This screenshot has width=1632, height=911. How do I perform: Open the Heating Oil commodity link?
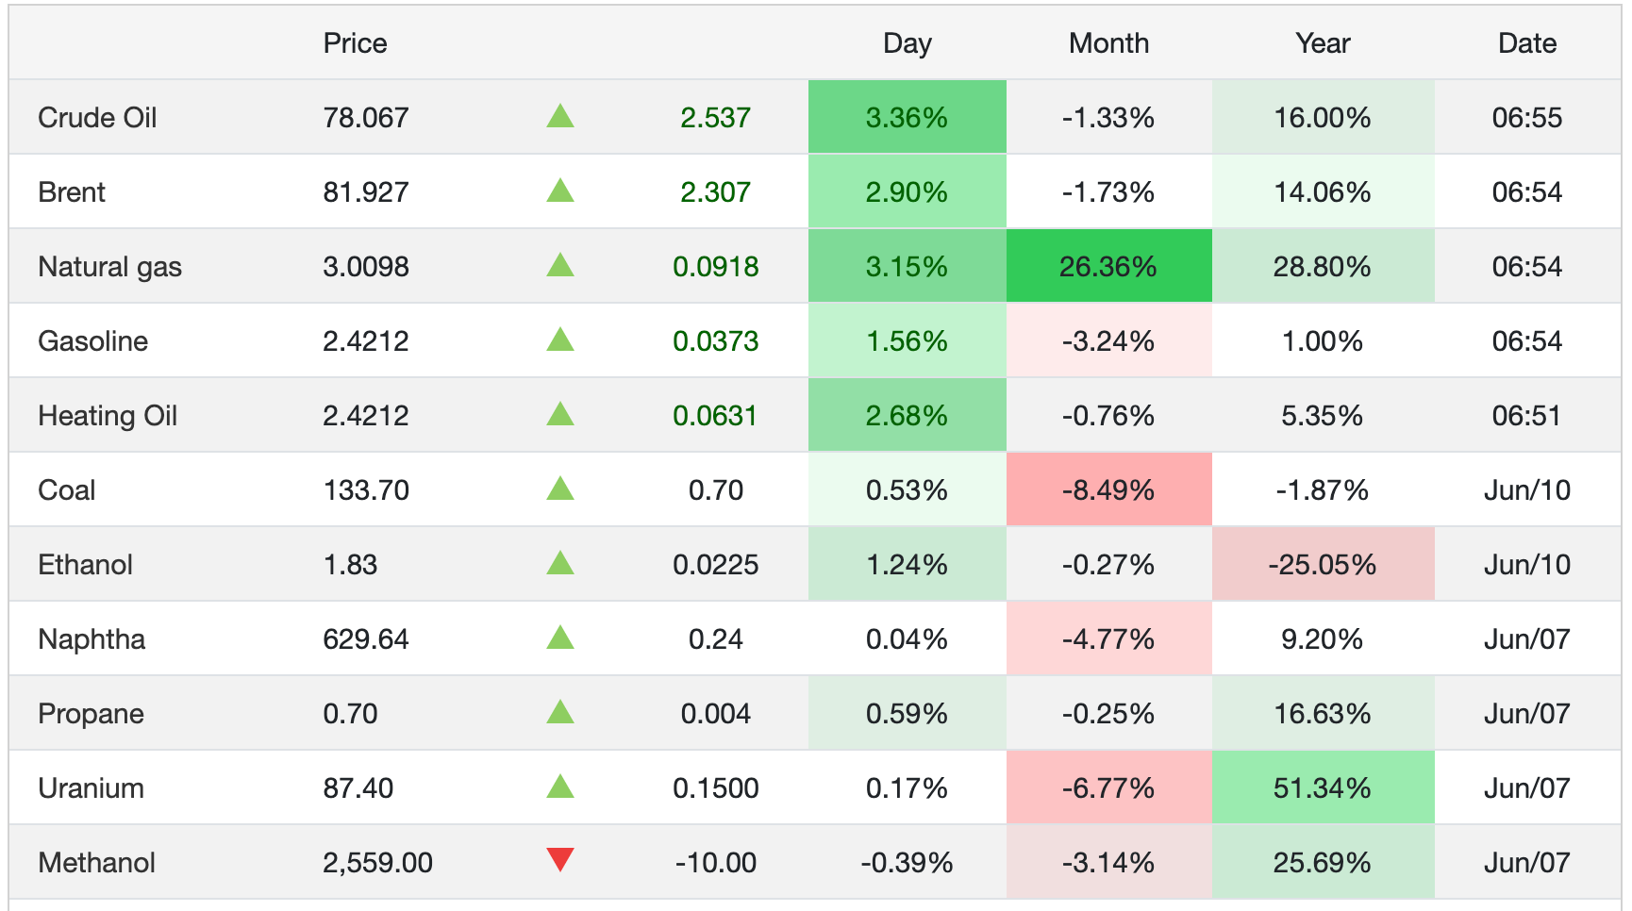click(x=108, y=416)
